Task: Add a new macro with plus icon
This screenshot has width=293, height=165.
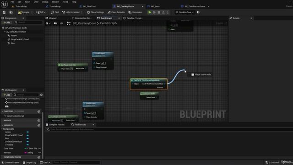Action: pos(38,121)
